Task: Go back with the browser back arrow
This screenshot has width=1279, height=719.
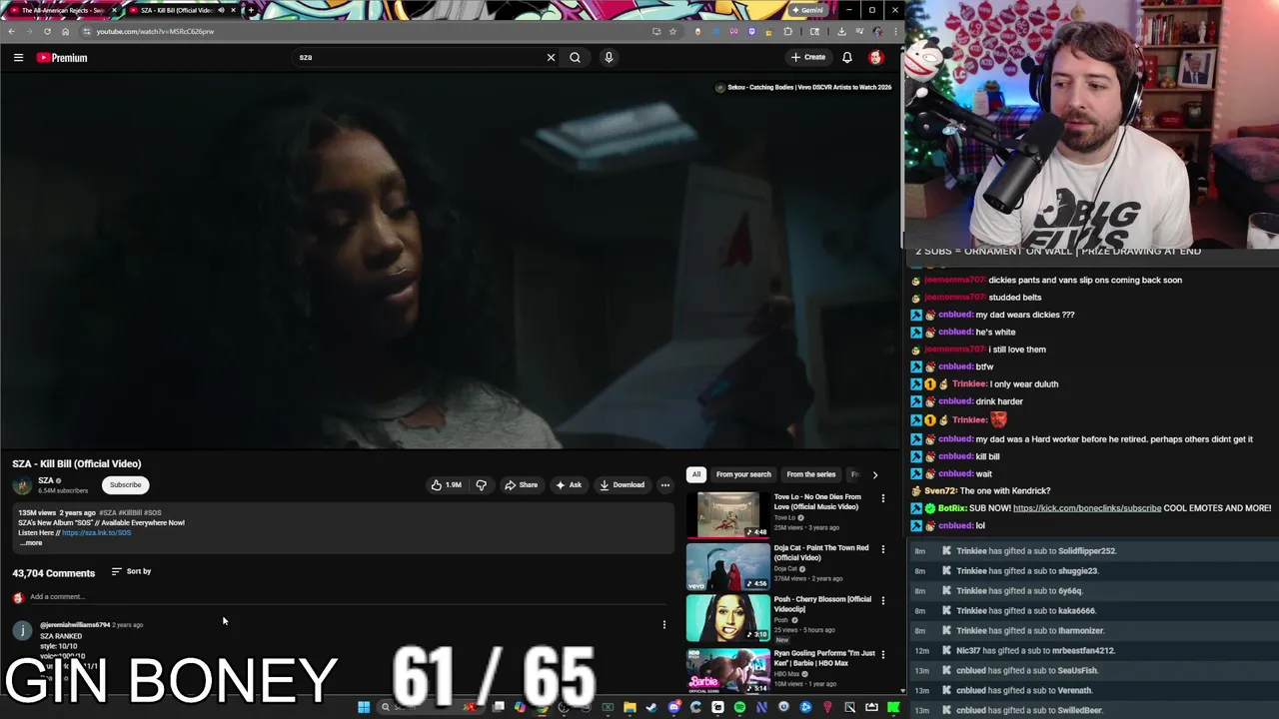Action: coord(11,31)
